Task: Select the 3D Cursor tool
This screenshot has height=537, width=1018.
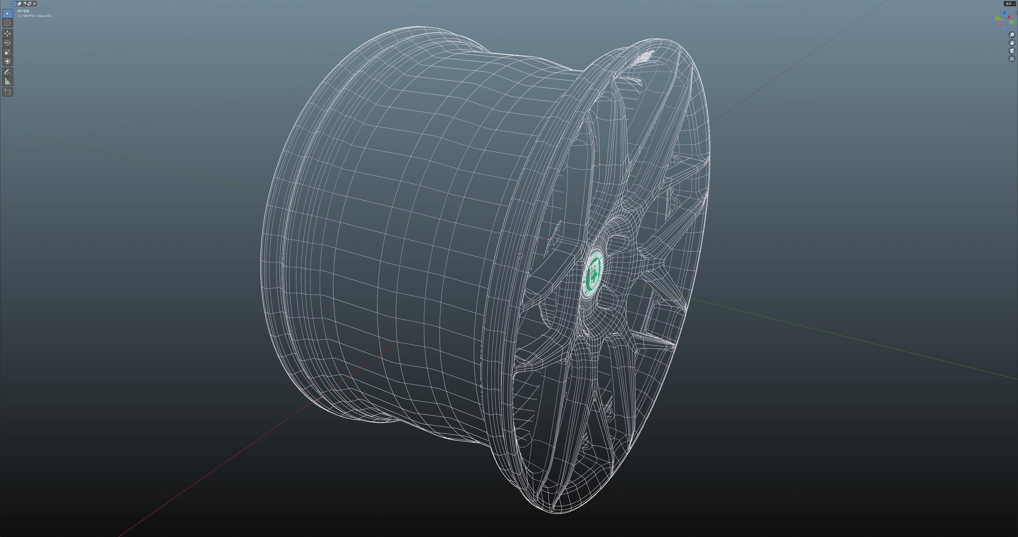Action: 7,23
